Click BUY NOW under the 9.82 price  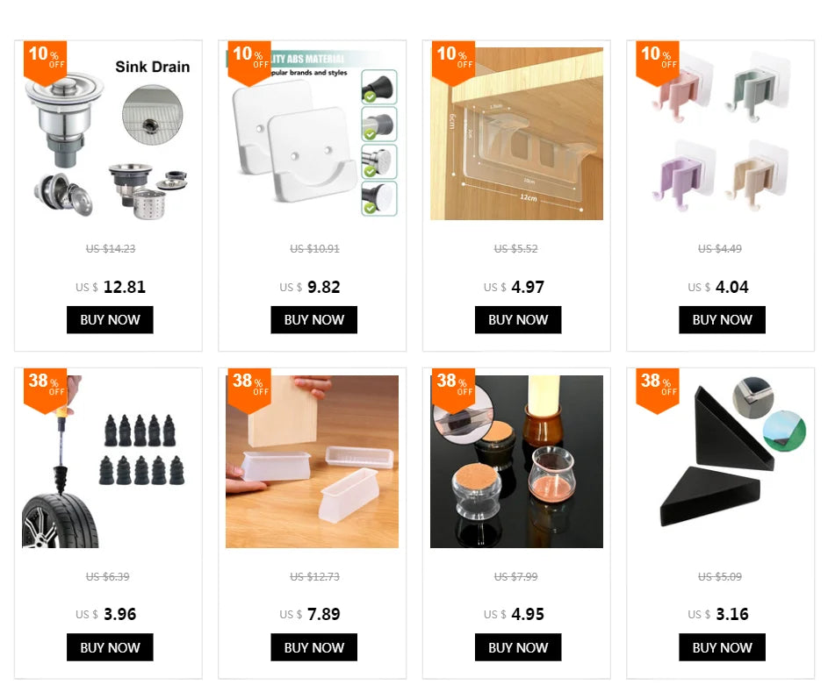click(x=313, y=320)
